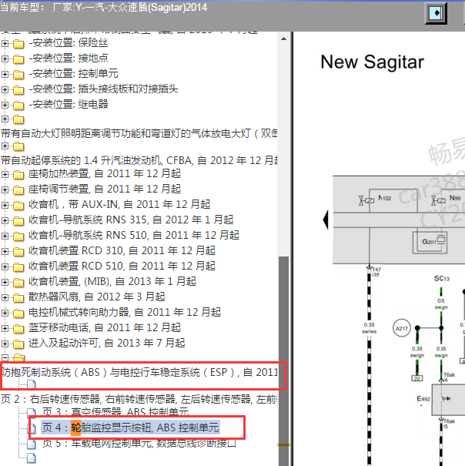Open folder icon for 收音机装置, (MIB)

point(18,283)
